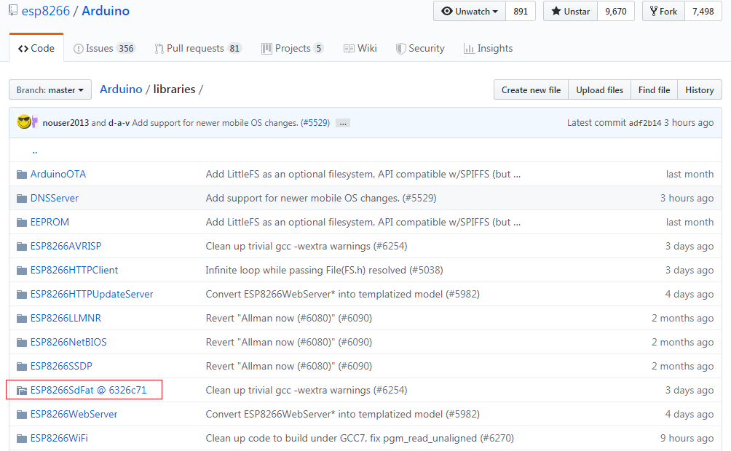Click the fork icon on Fork button
This screenshot has width=731, height=451.
coord(652,11)
